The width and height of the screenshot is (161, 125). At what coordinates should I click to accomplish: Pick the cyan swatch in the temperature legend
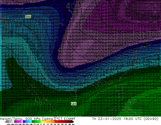click(31, 122)
